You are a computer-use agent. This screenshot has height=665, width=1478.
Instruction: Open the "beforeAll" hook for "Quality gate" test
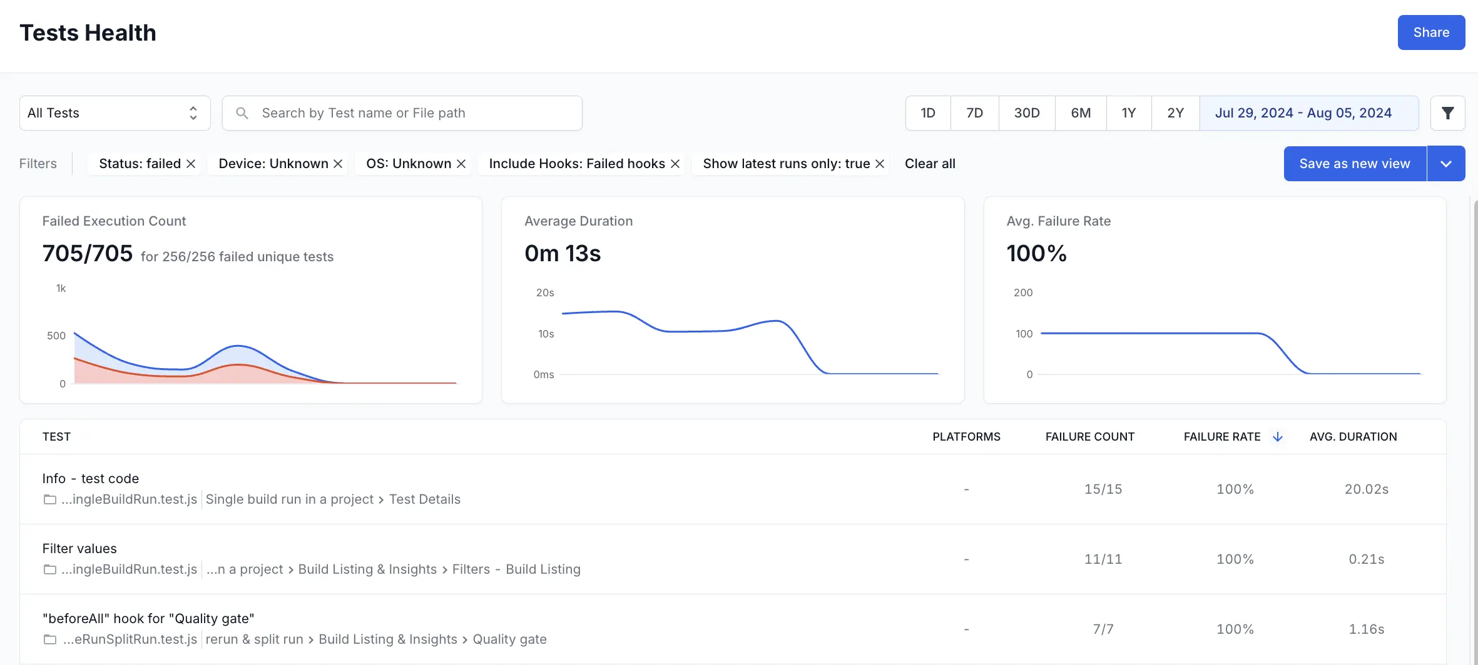tap(148, 619)
